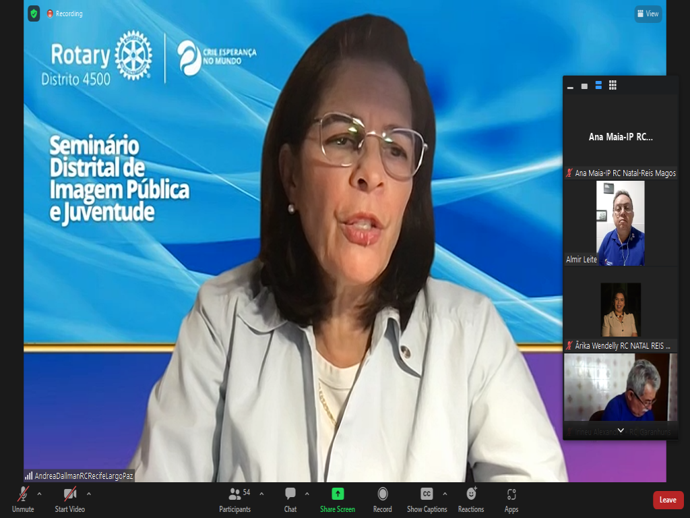Leave the meeting
Viewport: 690px width, 518px height.
tap(668, 500)
